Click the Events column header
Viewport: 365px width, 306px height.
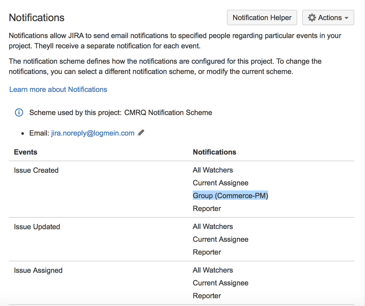(26, 152)
